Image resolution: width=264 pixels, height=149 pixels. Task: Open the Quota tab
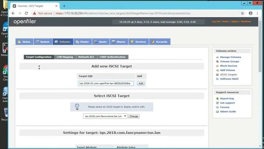click(x=101, y=42)
